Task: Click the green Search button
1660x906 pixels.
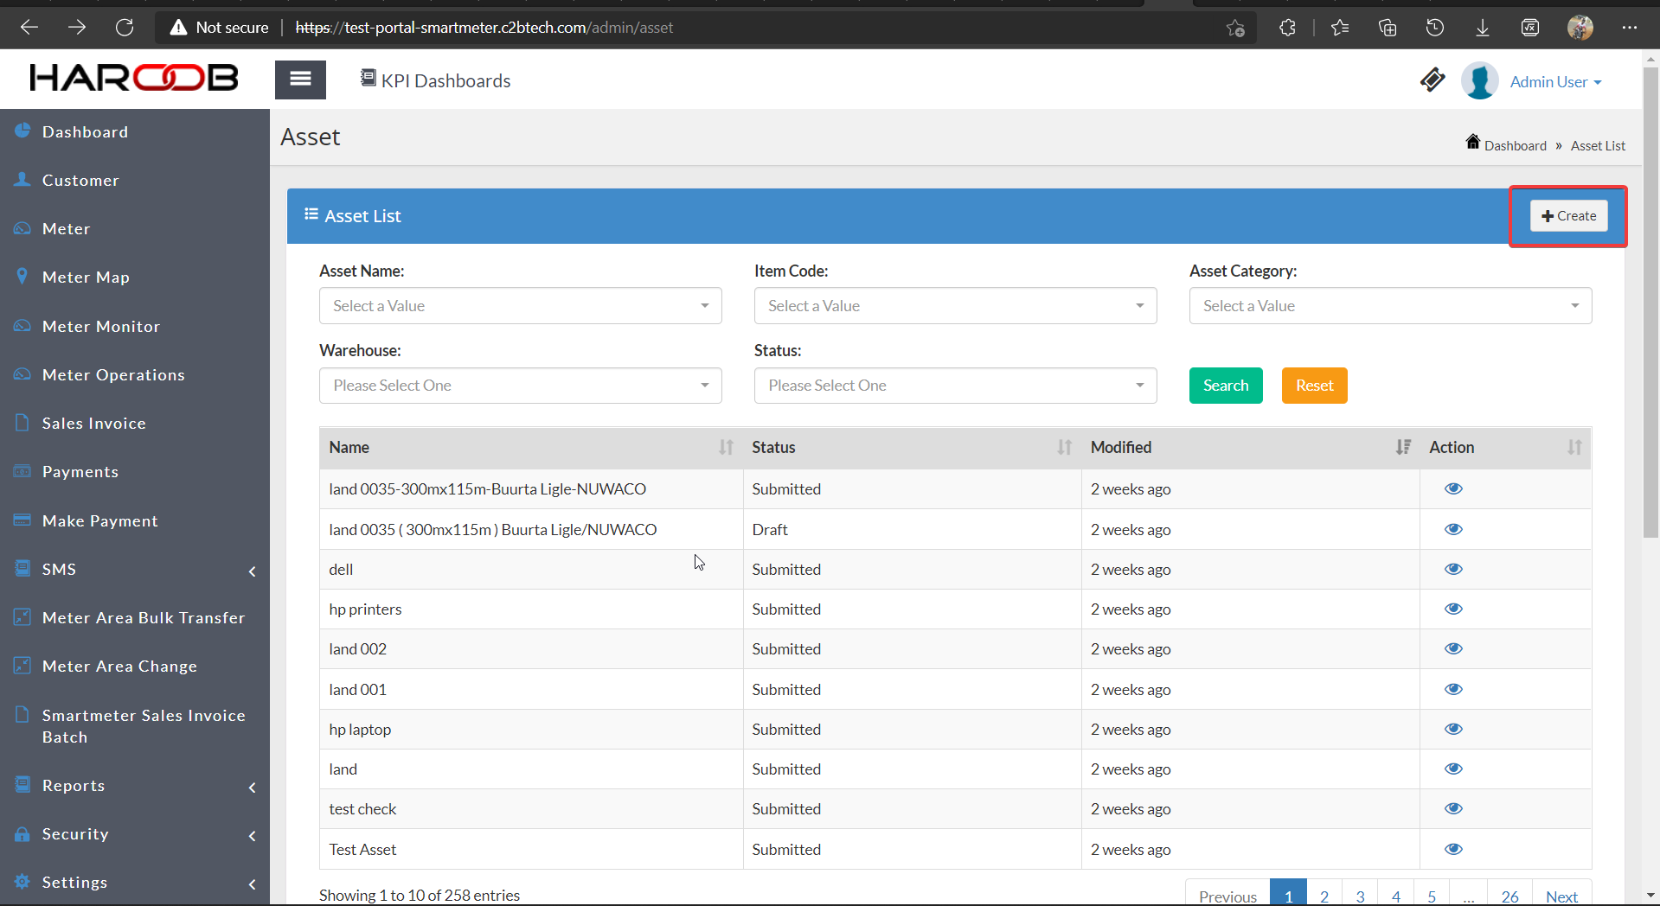Action: [x=1226, y=386]
